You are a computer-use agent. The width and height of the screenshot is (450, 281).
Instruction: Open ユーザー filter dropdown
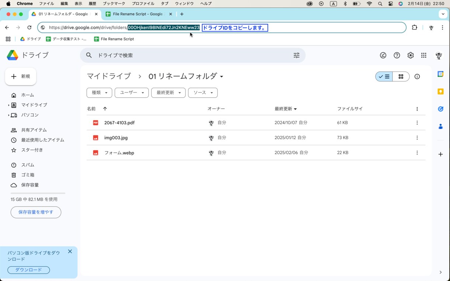coord(132,93)
